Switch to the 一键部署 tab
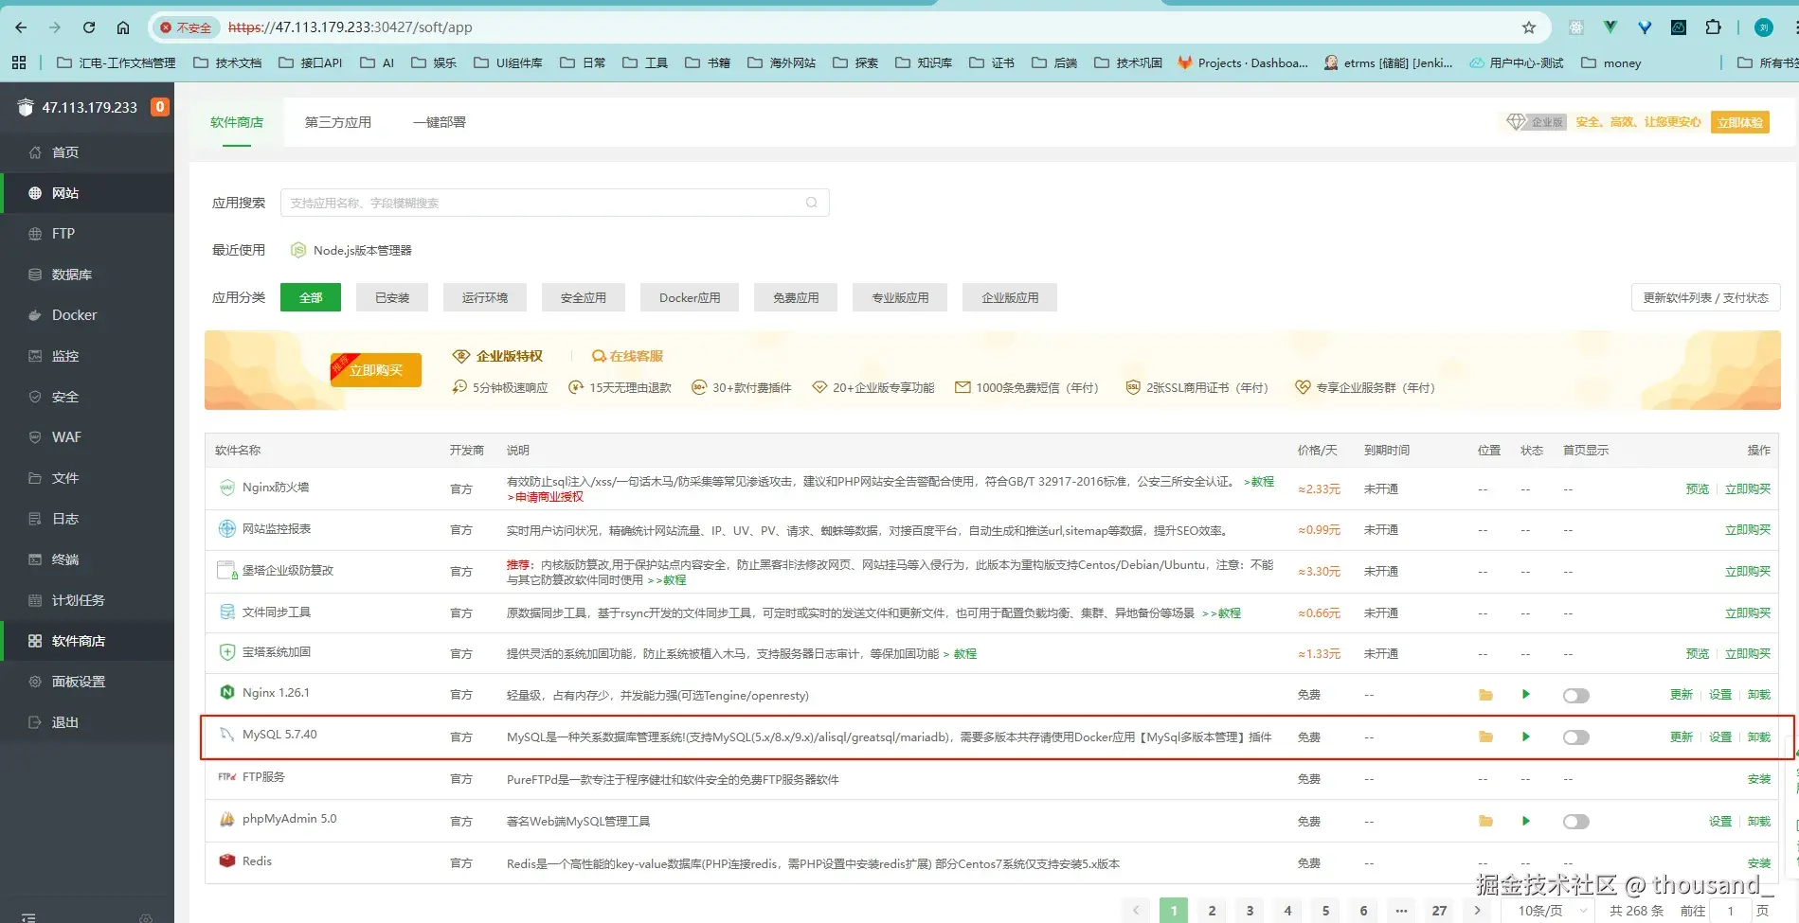Screen dimensions: 1799x923 pyautogui.click(x=439, y=121)
